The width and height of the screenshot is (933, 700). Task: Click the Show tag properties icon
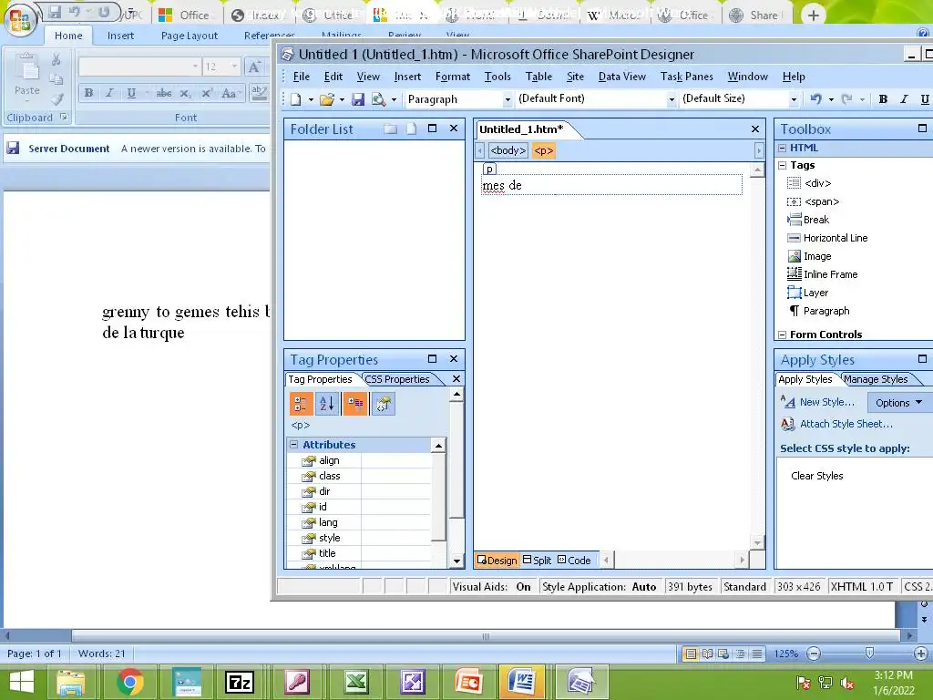pos(384,404)
